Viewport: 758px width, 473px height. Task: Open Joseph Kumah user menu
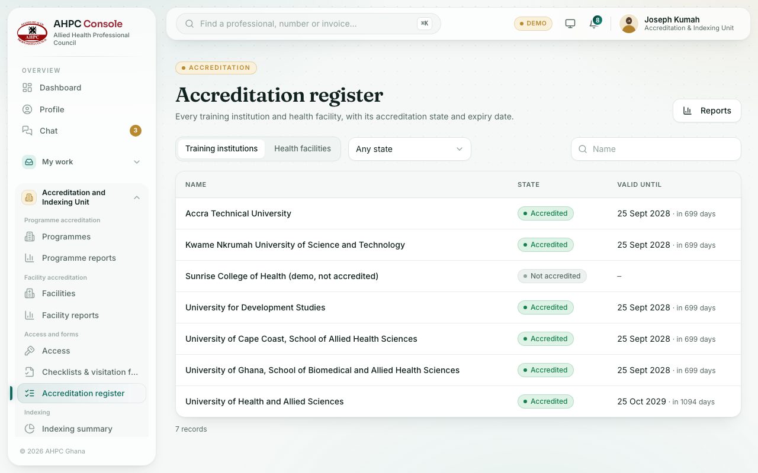tap(677, 24)
